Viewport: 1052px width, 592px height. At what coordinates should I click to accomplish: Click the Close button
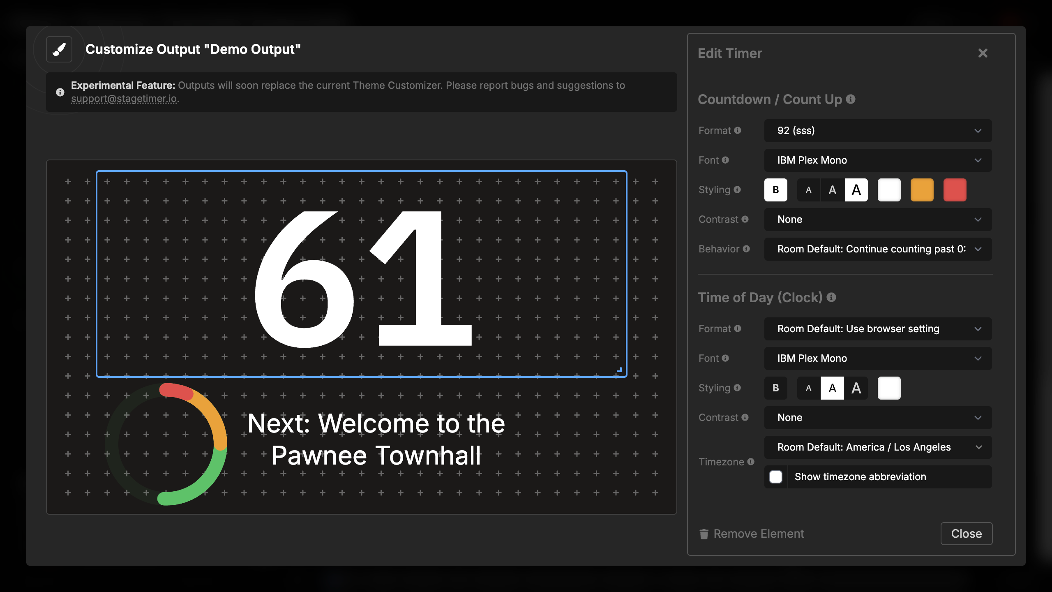click(x=967, y=534)
